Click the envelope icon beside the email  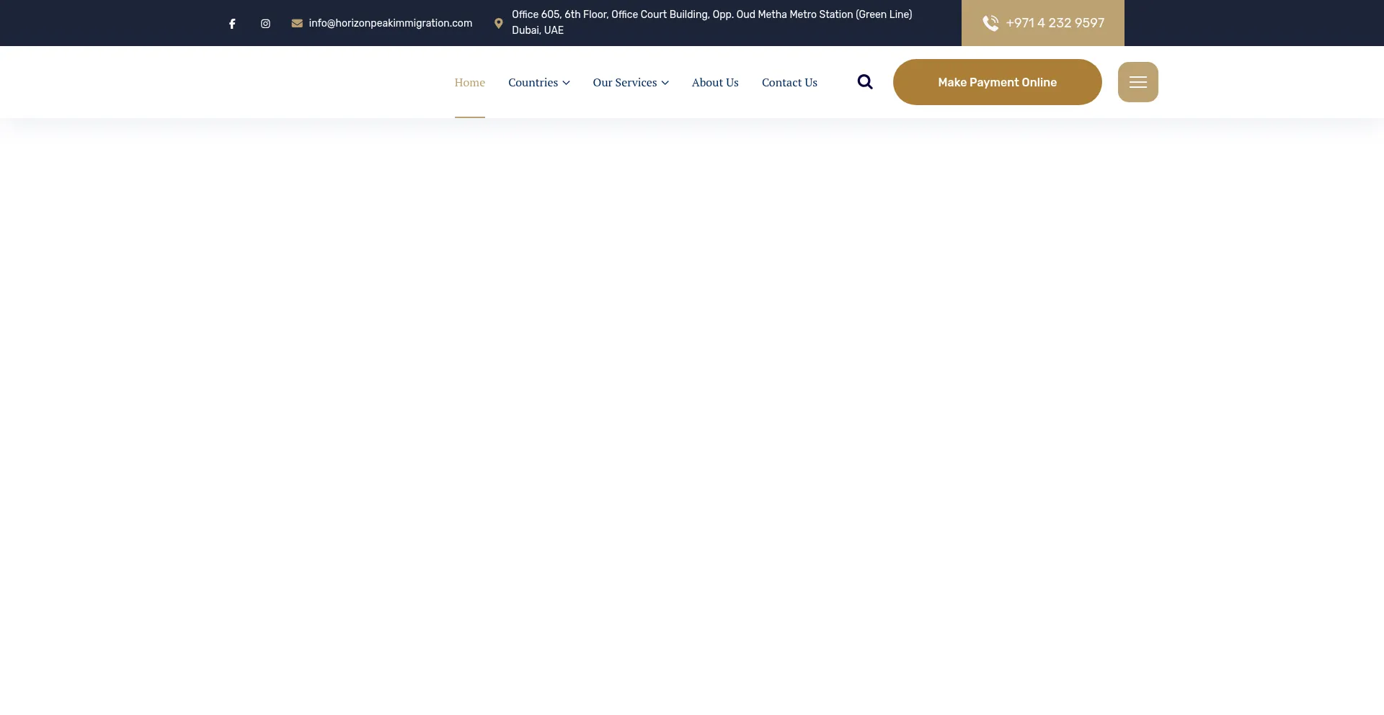coord(297,23)
